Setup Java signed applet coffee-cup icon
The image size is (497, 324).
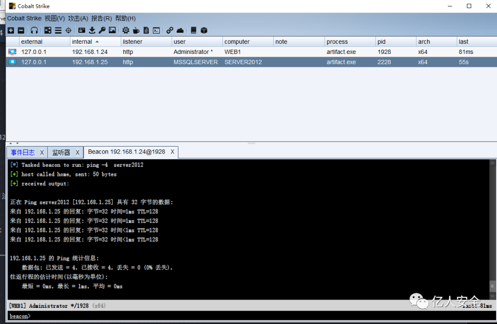pyautogui.click(x=136, y=30)
